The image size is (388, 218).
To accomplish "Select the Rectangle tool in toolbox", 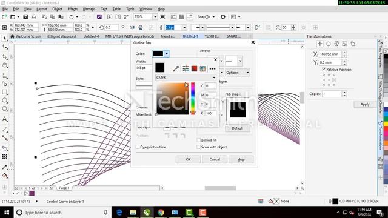I will click(x=5, y=92).
